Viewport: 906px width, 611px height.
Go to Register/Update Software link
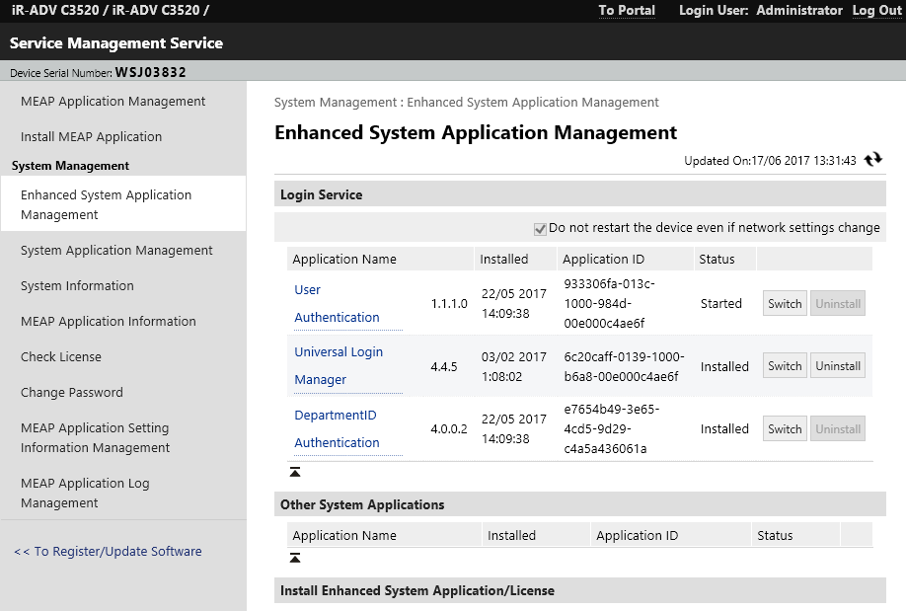point(108,552)
